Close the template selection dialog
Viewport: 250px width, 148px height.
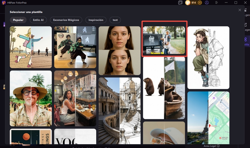[240, 10]
